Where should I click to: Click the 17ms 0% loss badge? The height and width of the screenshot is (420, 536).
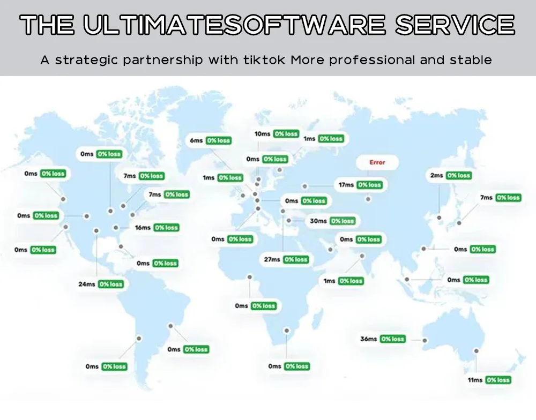[x=360, y=185]
